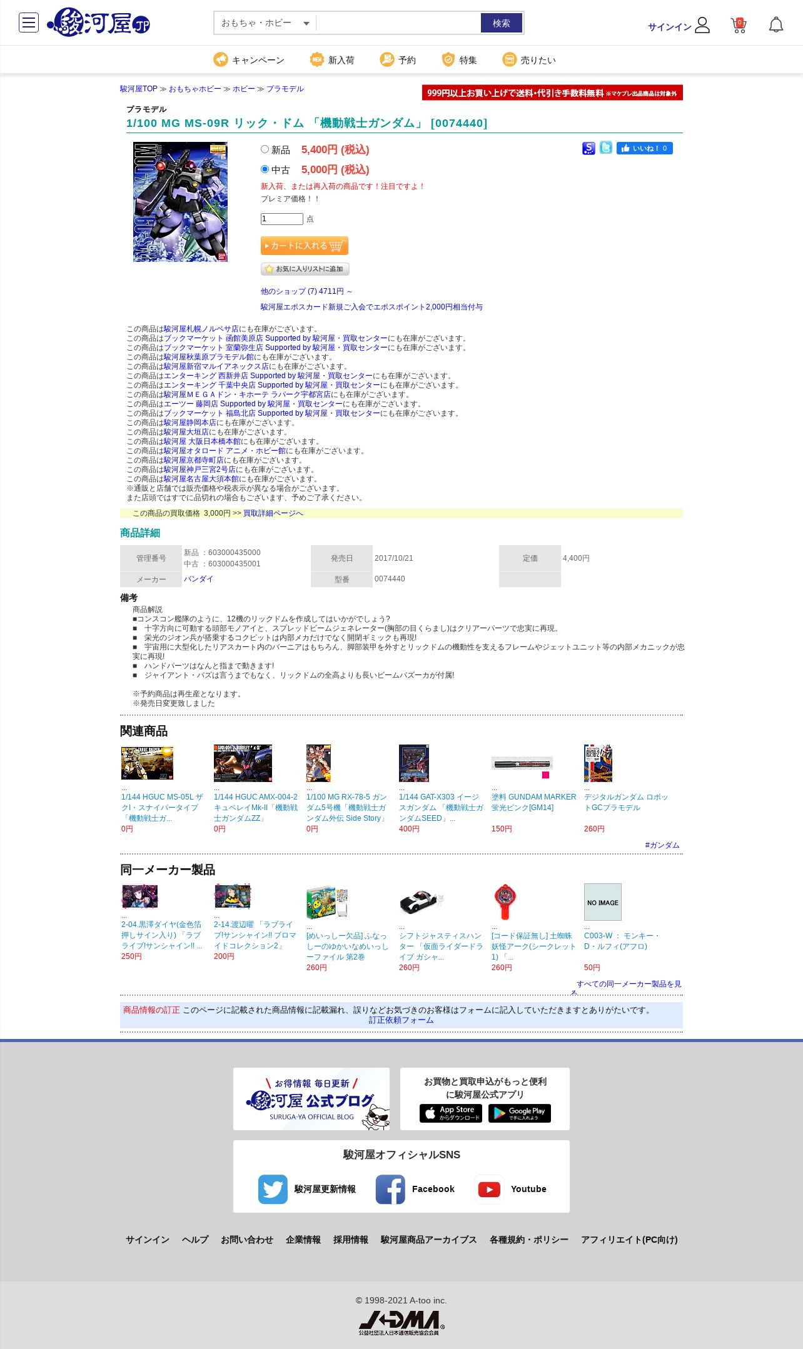
Task: Open the hamburger menu icon
Action: (29, 23)
